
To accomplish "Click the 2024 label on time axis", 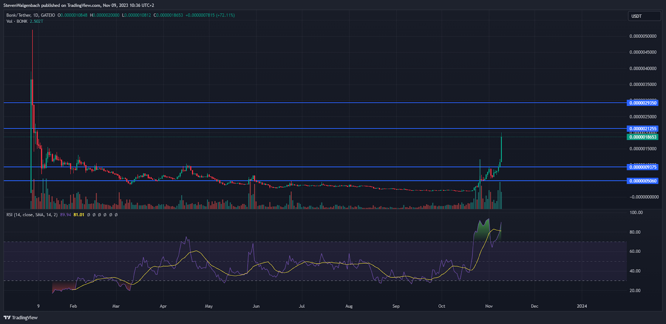I will tap(582, 306).
